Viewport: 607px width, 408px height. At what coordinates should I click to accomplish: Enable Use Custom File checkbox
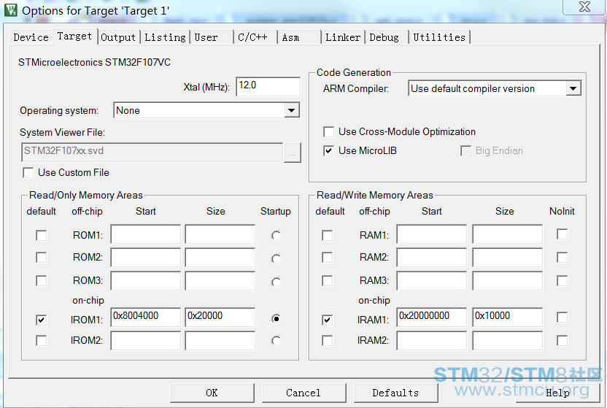(28, 173)
